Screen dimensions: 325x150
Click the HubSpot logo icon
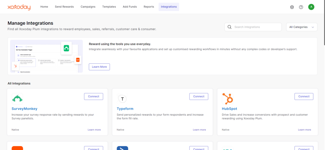pos(228,99)
